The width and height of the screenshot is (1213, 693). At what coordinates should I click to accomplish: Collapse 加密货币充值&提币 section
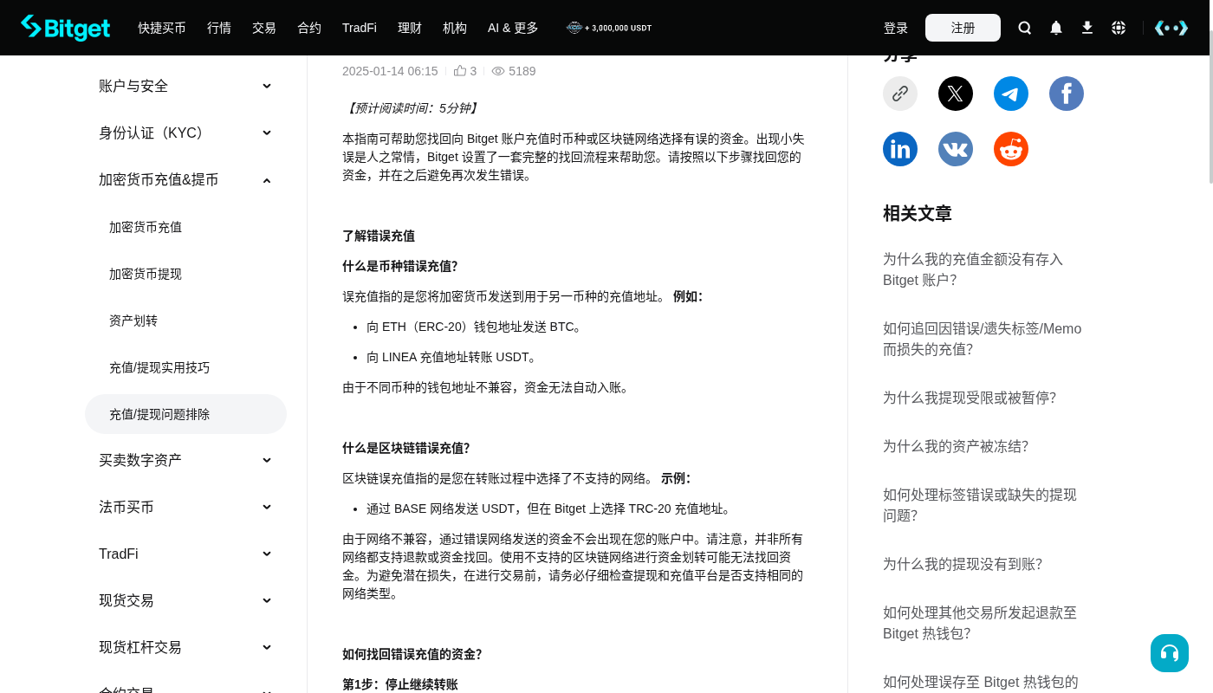tap(185, 179)
